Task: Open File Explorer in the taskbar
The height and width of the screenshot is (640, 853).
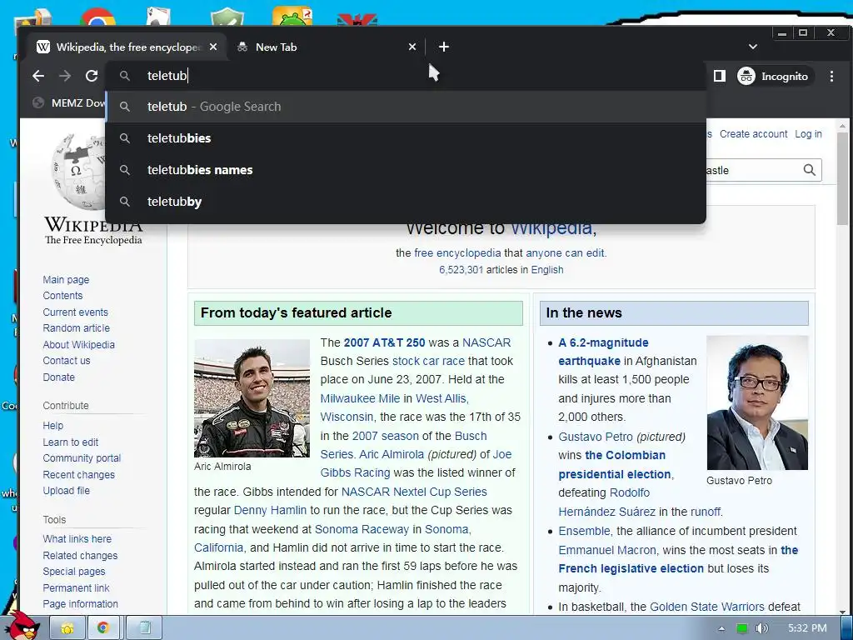Action: point(67,628)
